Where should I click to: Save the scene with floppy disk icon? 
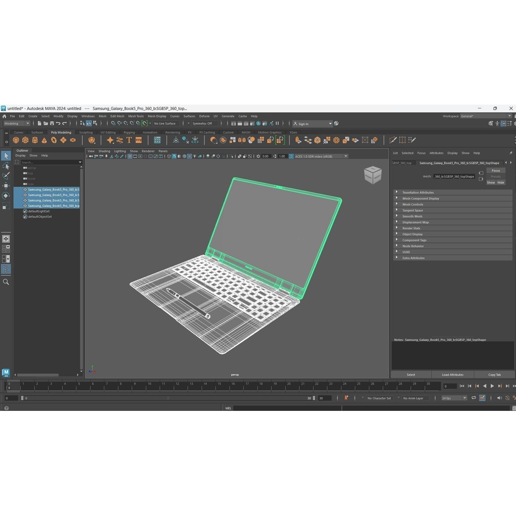tap(52, 123)
